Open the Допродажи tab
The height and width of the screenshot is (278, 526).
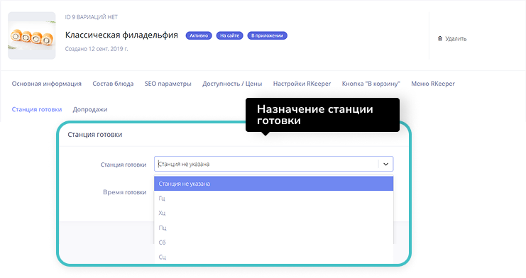[x=90, y=109]
